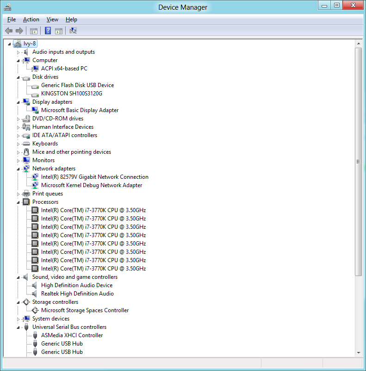Viewport: 366px width, 371px height.
Task: Click the Audio inputs and outputs speaker icon
Action: [x=26, y=52]
